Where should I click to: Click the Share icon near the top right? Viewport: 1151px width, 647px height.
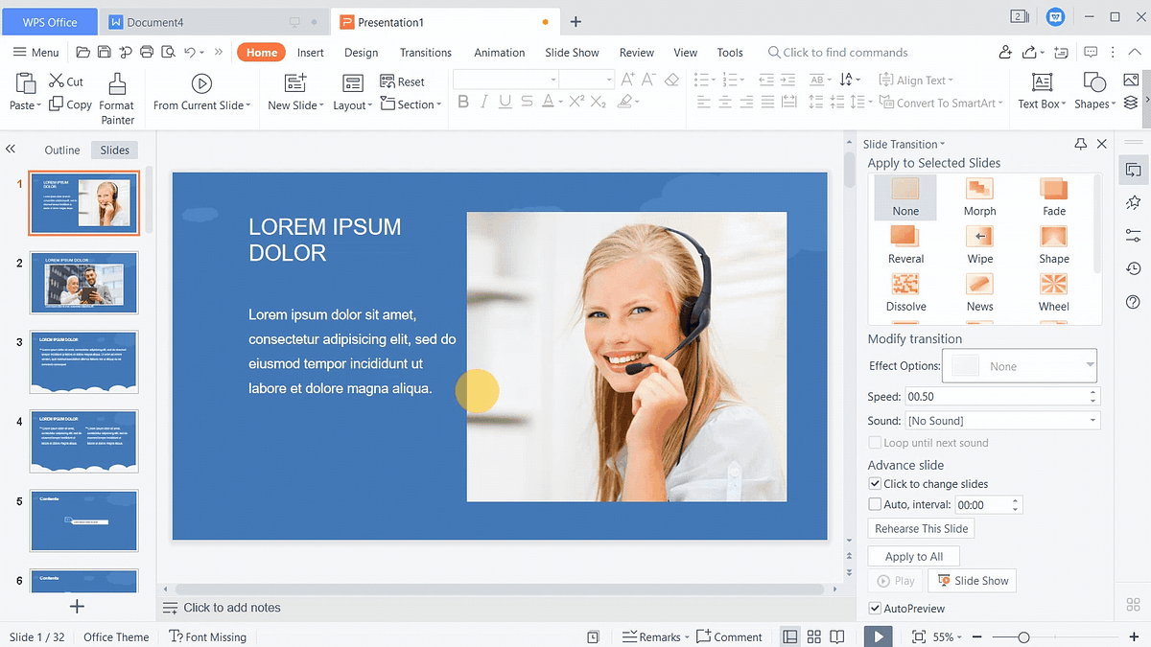[1028, 52]
